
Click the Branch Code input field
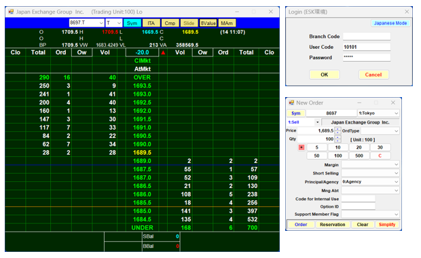coord(367,36)
